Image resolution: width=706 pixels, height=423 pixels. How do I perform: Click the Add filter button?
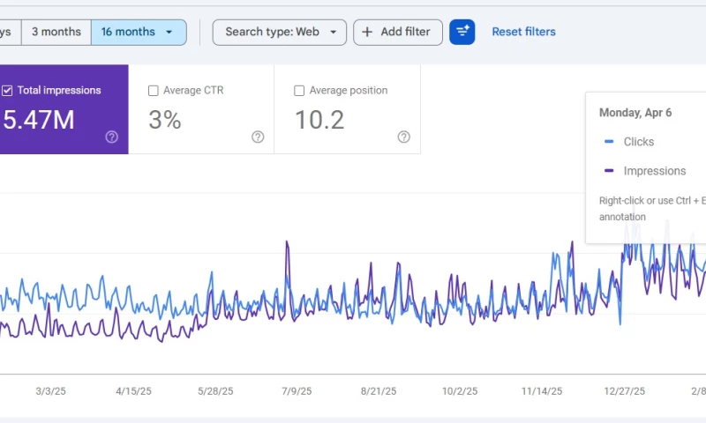click(398, 32)
